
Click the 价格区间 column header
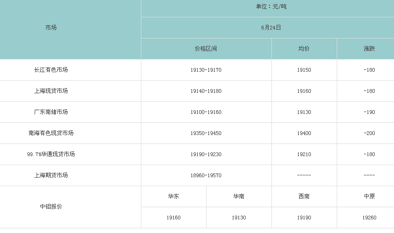(206, 49)
